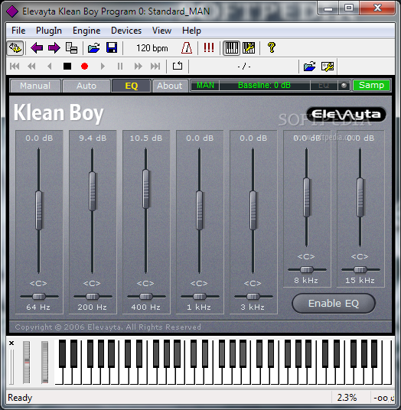Open player configuration wrench icon in transport bar
The width and height of the screenshot is (401, 410).
click(x=328, y=67)
